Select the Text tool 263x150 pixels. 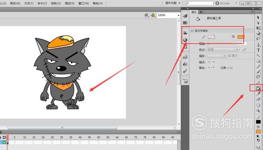click(x=258, y=50)
